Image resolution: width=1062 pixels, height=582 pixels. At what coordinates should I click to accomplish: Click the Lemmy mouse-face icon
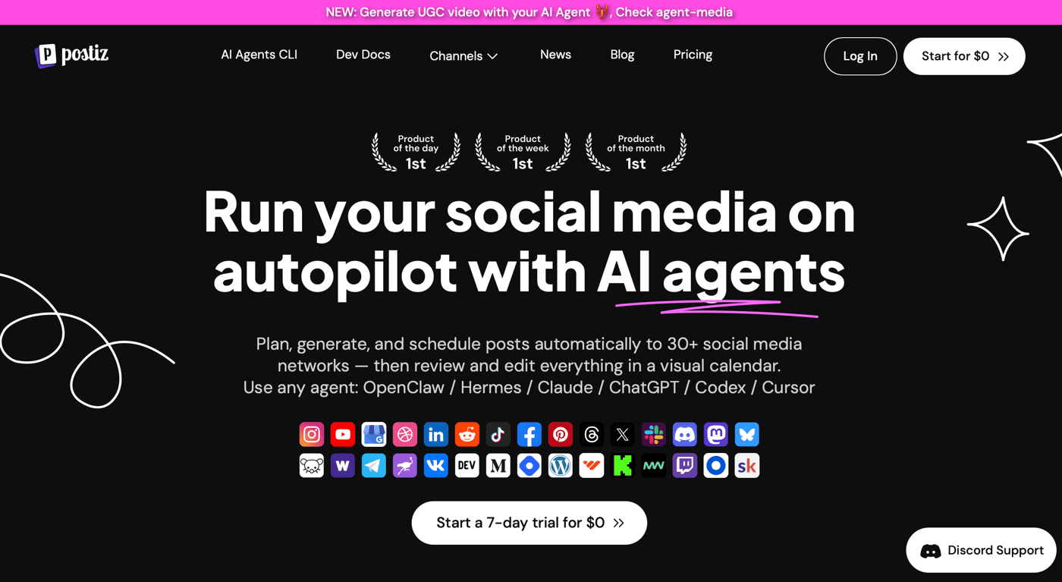coord(312,465)
